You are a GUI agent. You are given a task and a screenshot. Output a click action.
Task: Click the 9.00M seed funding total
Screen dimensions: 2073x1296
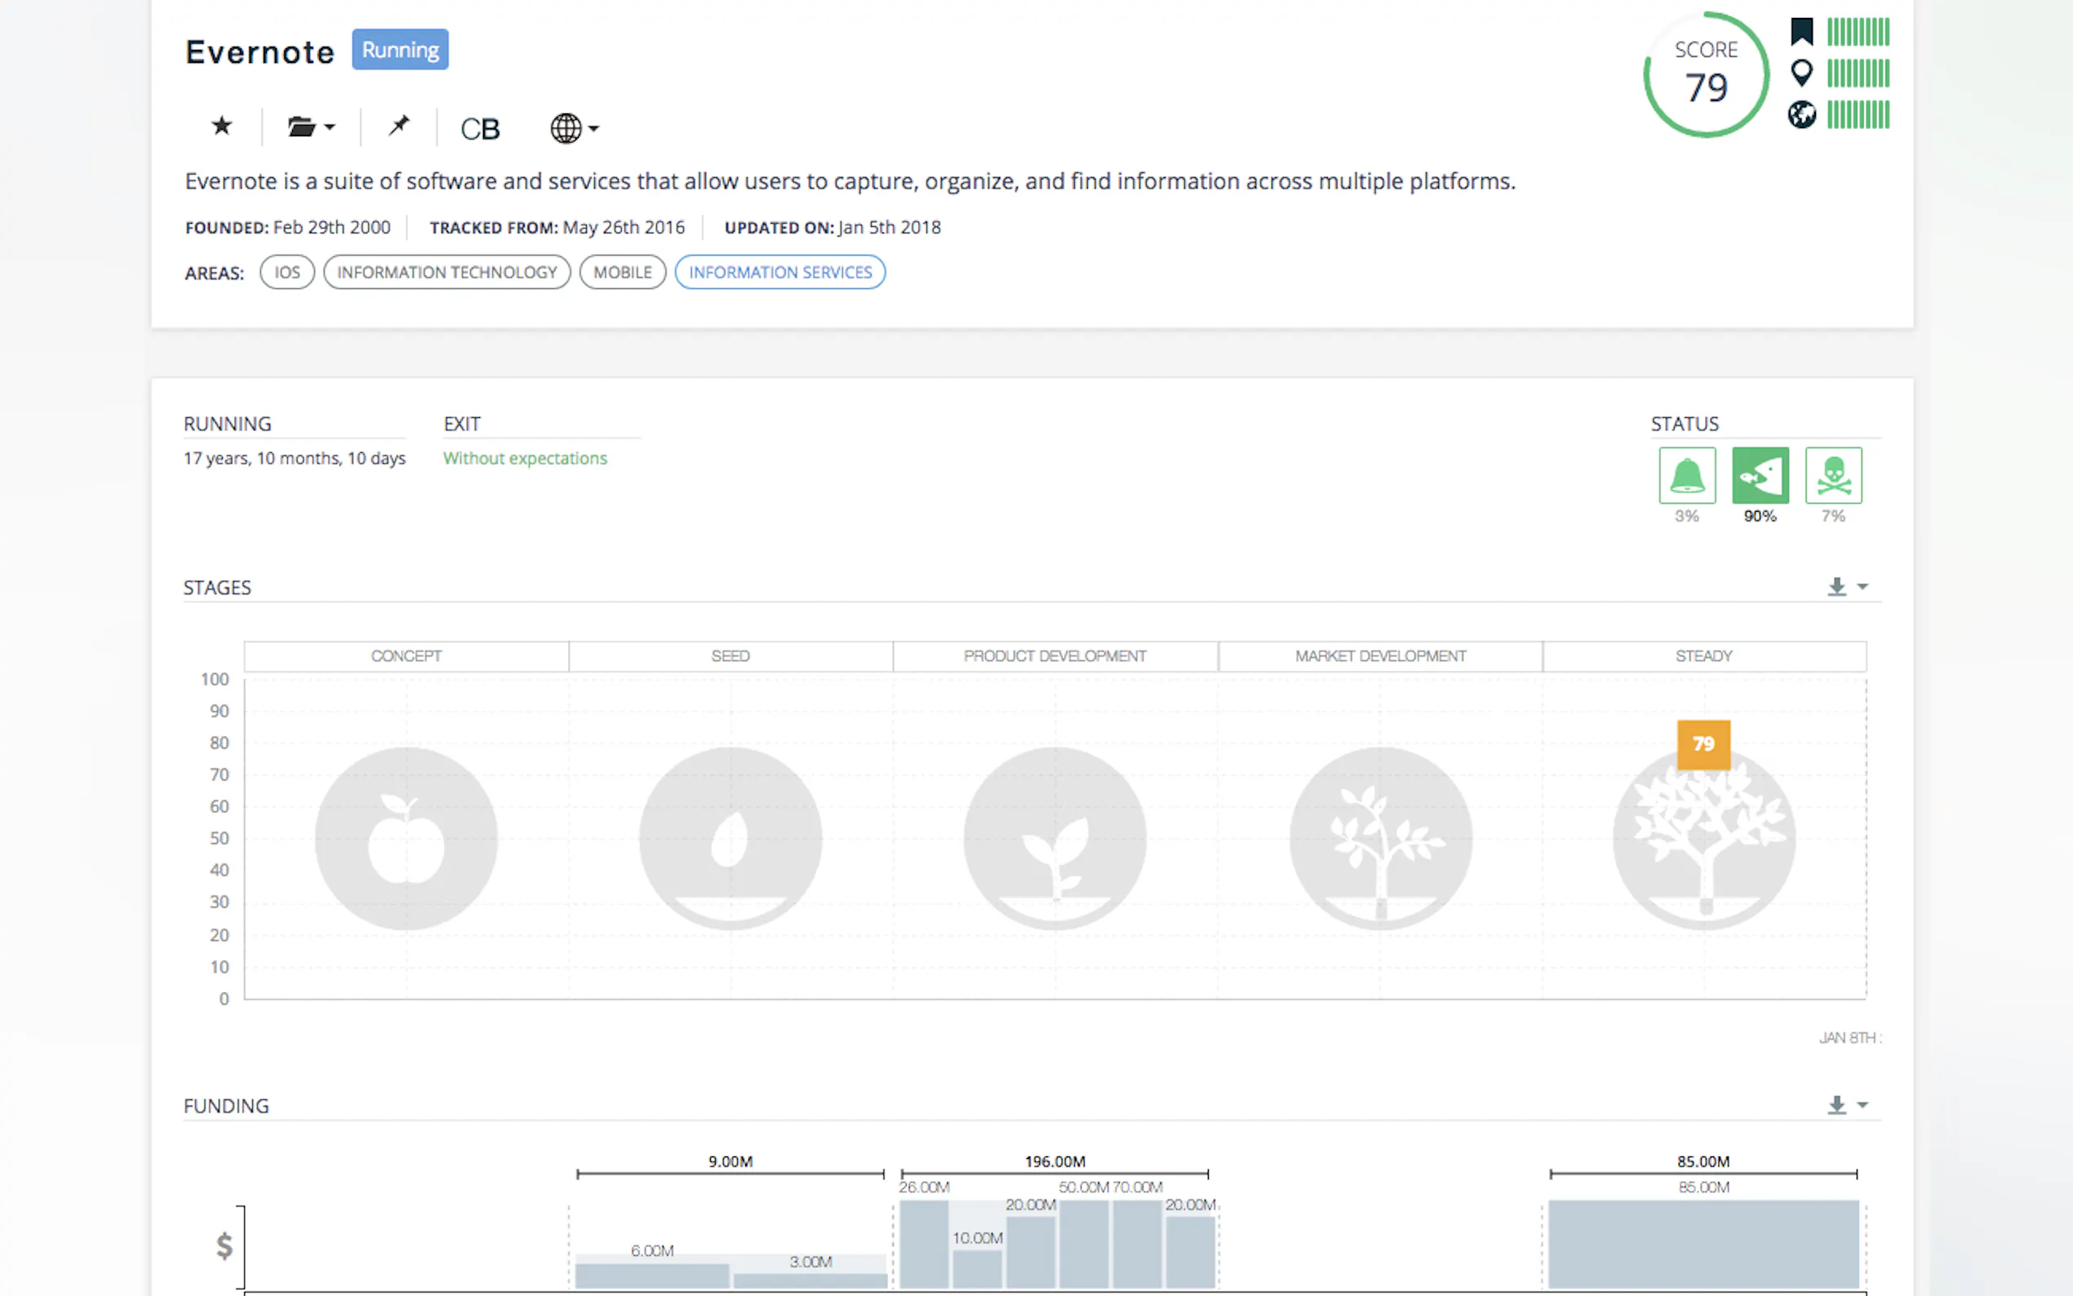[x=730, y=1161]
